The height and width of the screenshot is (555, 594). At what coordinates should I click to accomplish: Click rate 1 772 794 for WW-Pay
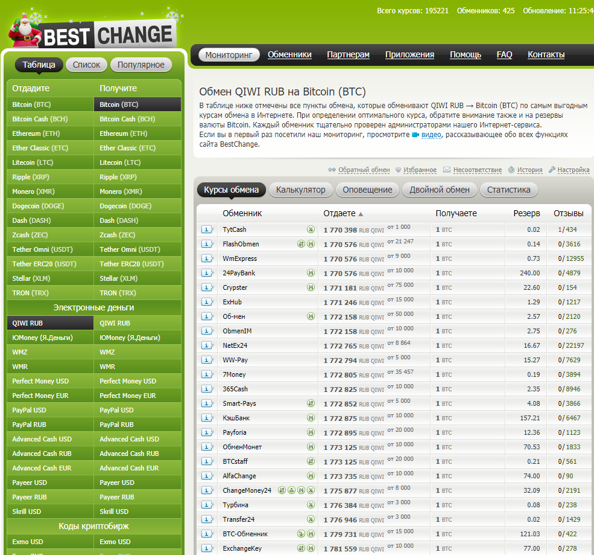[340, 361]
